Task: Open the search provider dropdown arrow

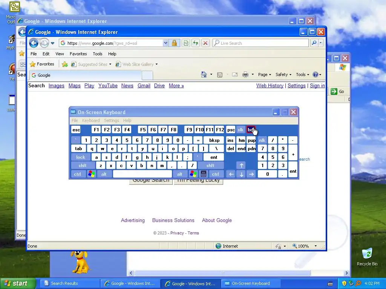Action: coord(320,43)
